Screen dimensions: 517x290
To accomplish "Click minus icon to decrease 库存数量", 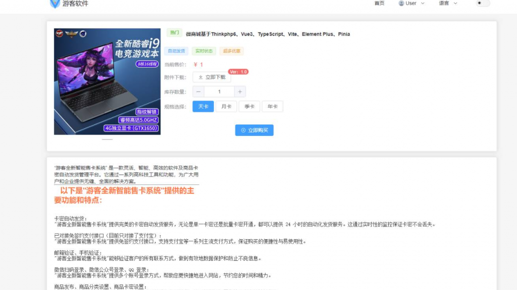I will click(198, 91).
